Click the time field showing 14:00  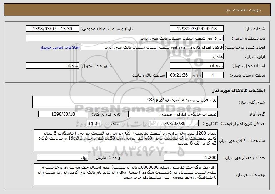[x=94, y=124]
